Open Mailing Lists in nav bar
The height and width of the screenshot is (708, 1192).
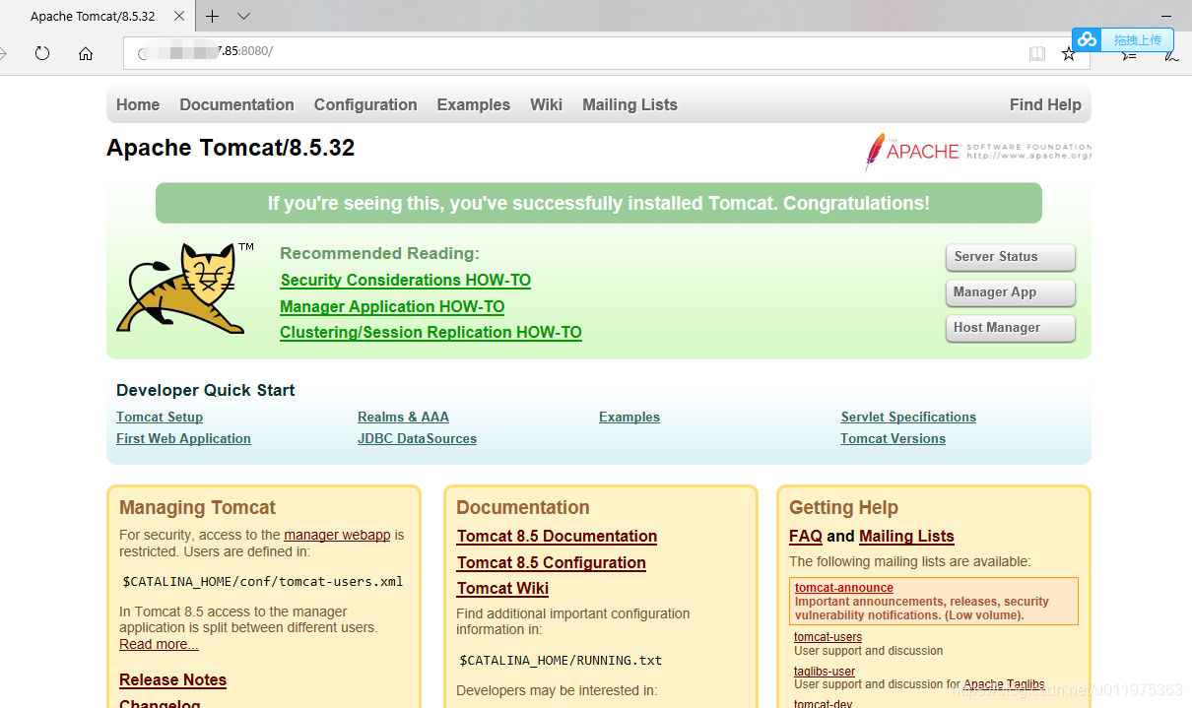click(x=629, y=104)
